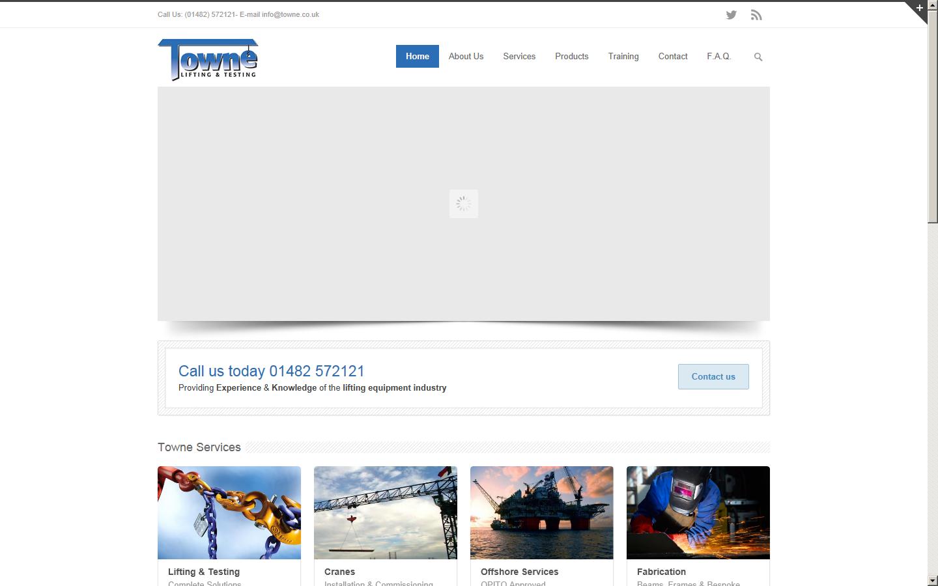Click the loading spinner in the slider
The width and height of the screenshot is (938, 586).
(x=463, y=203)
